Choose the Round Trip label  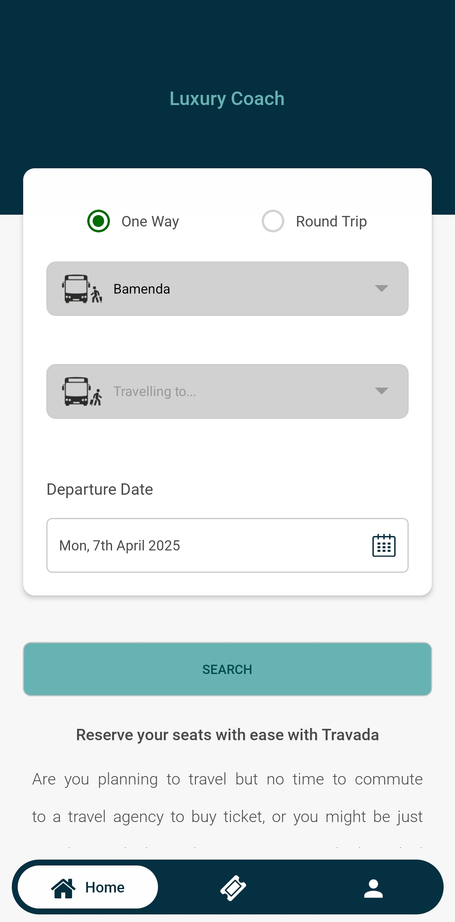[x=331, y=221]
